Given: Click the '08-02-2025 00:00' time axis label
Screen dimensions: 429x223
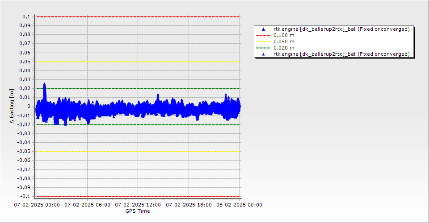Looking at the screenshot, I should 240,205.
